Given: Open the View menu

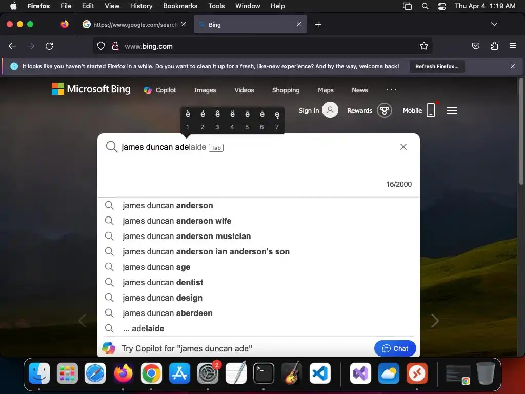Looking at the screenshot, I should 112,6.
